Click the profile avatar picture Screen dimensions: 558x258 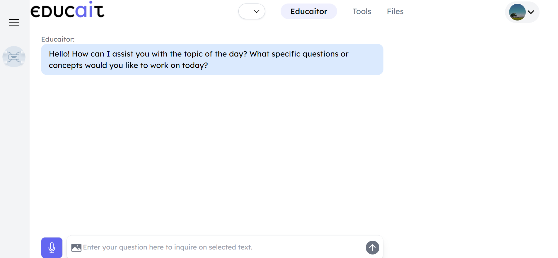click(x=517, y=12)
